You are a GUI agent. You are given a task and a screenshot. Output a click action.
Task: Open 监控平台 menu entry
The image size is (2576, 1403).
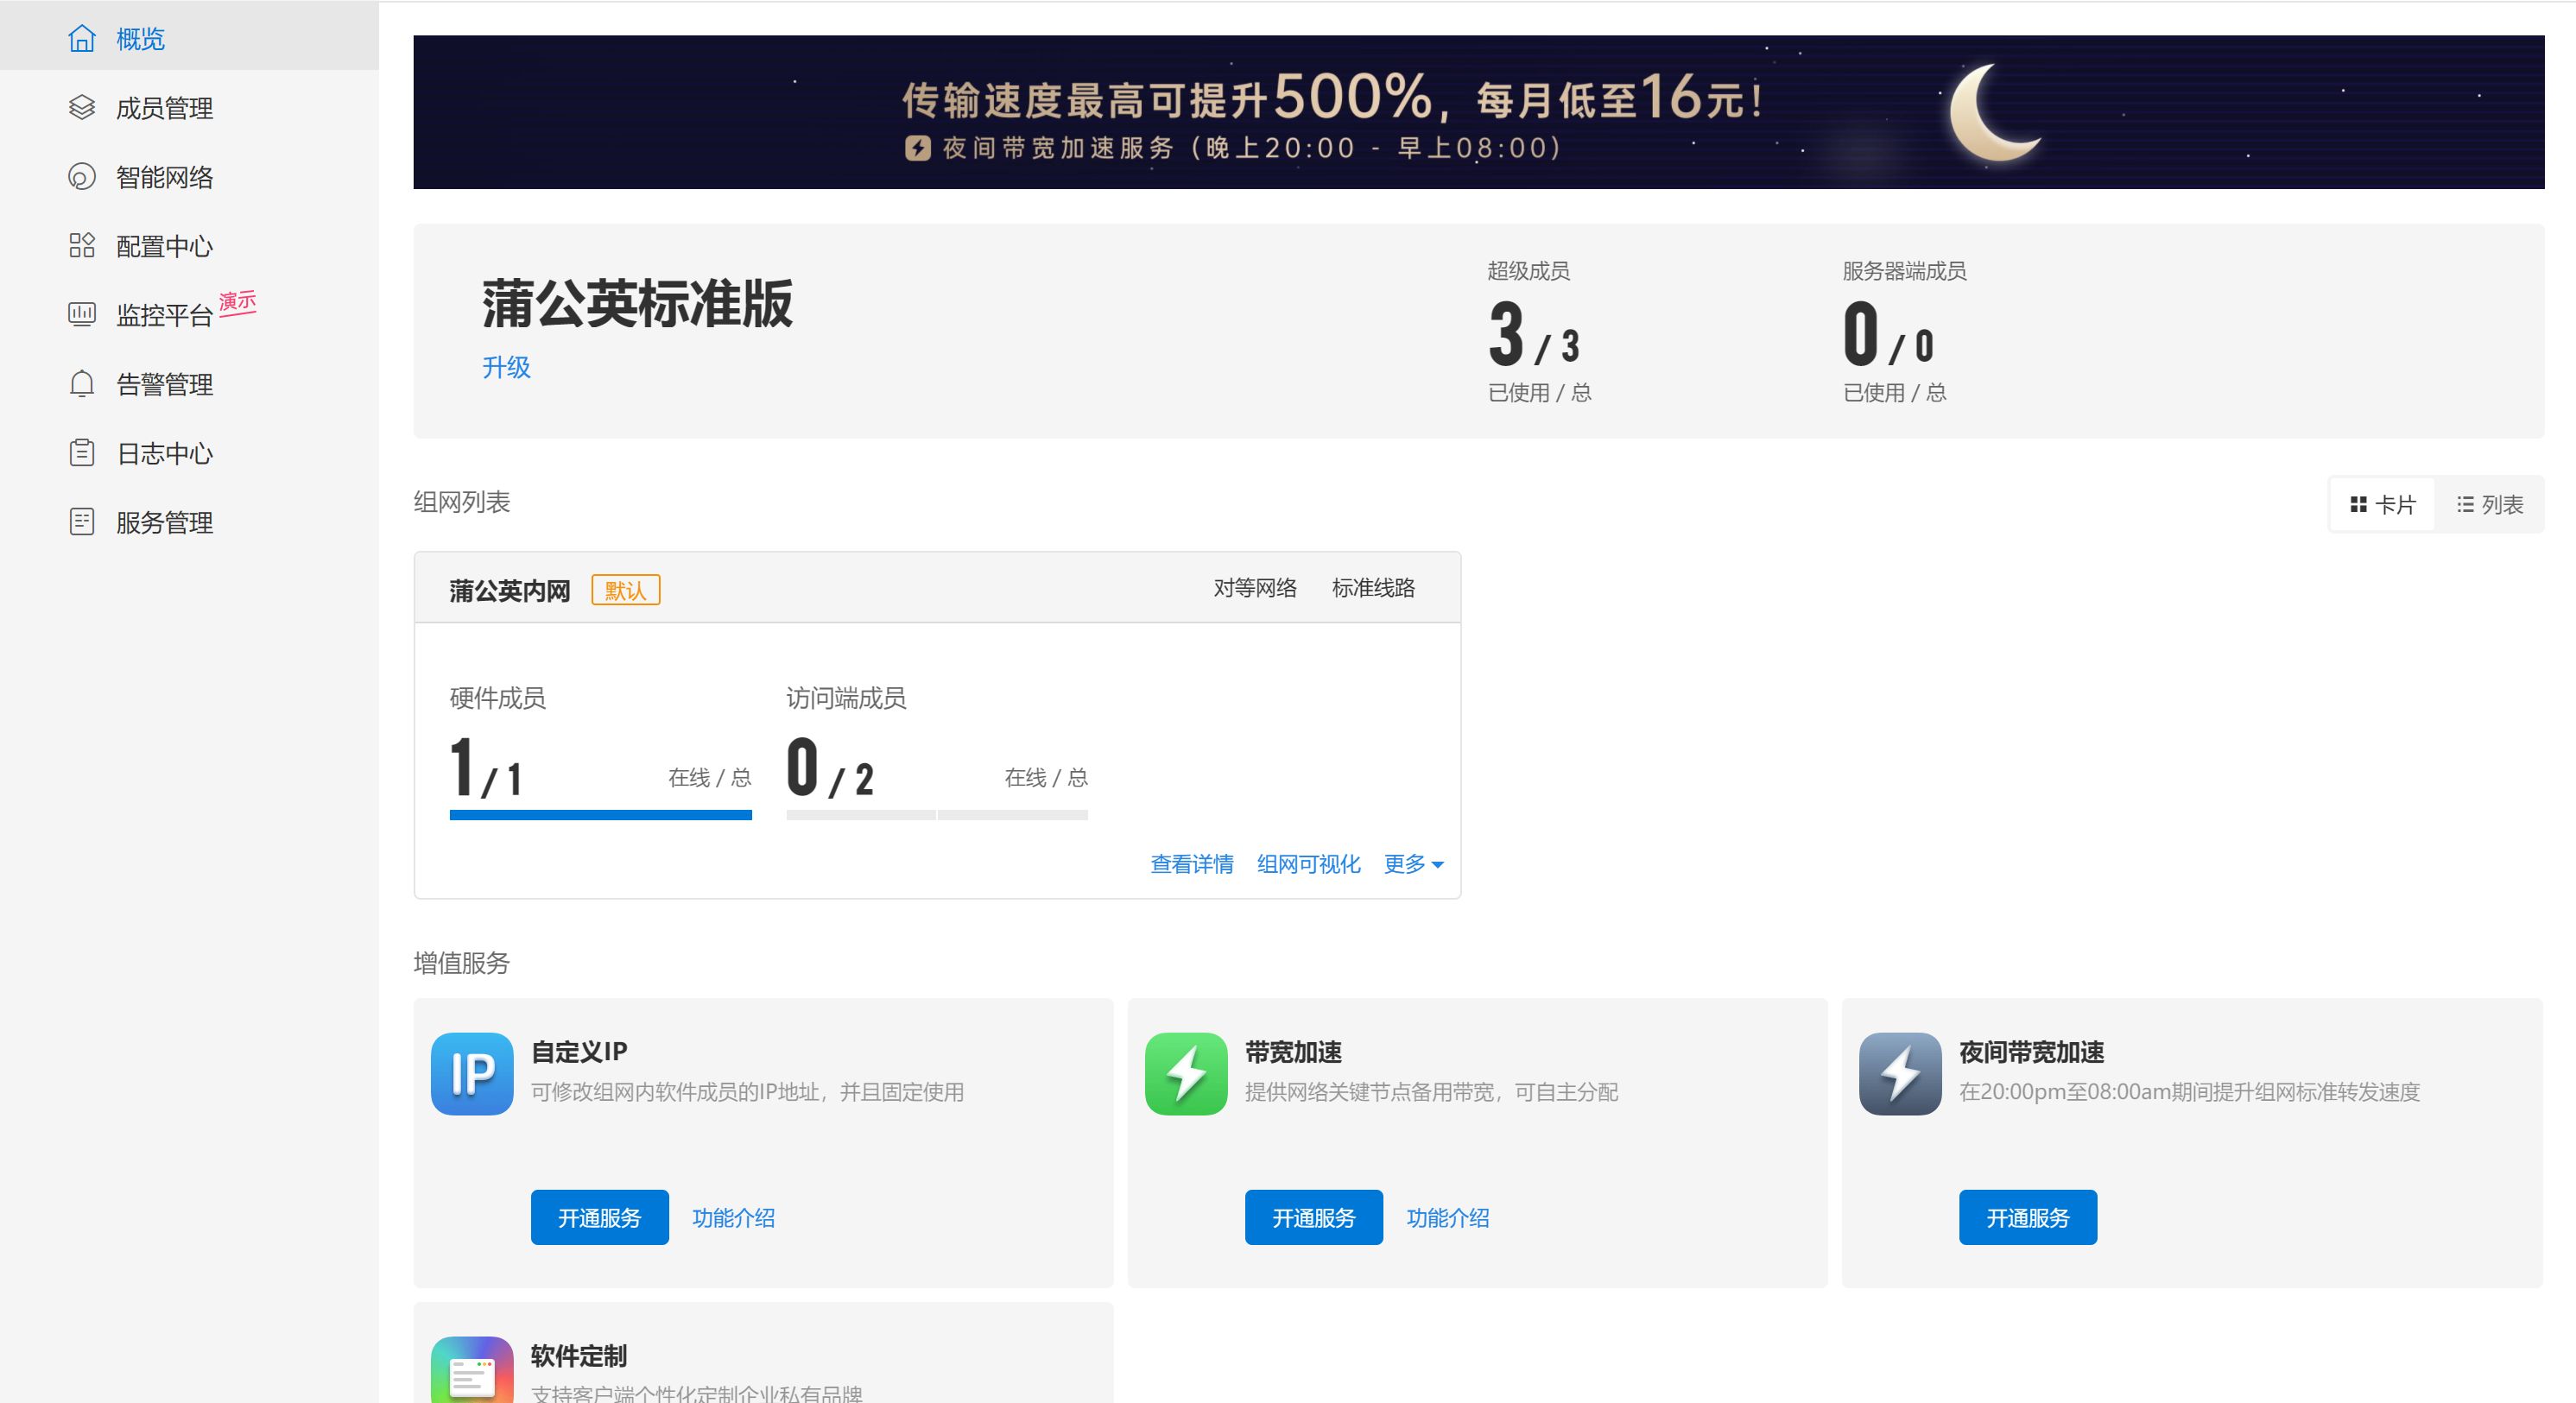click(x=189, y=315)
